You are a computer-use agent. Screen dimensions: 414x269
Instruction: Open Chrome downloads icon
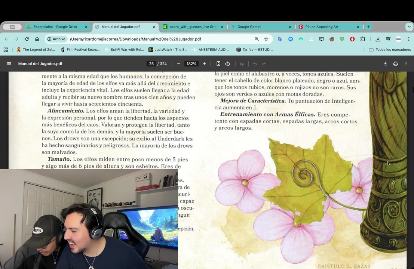pyautogui.click(x=378, y=39)
